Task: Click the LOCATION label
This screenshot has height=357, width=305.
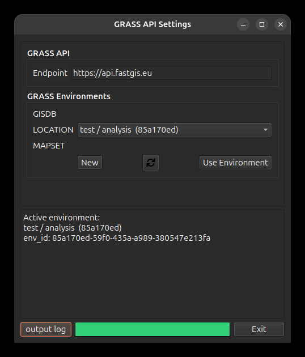Action: tap(53, 130)
